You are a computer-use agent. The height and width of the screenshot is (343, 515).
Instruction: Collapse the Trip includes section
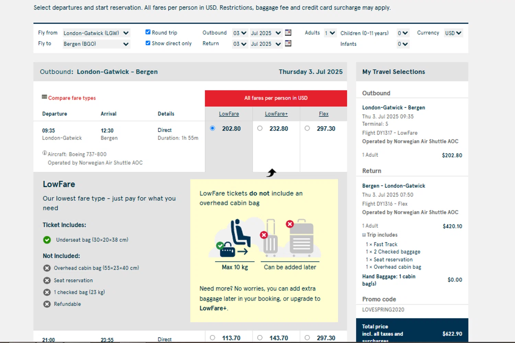[364, 235]
